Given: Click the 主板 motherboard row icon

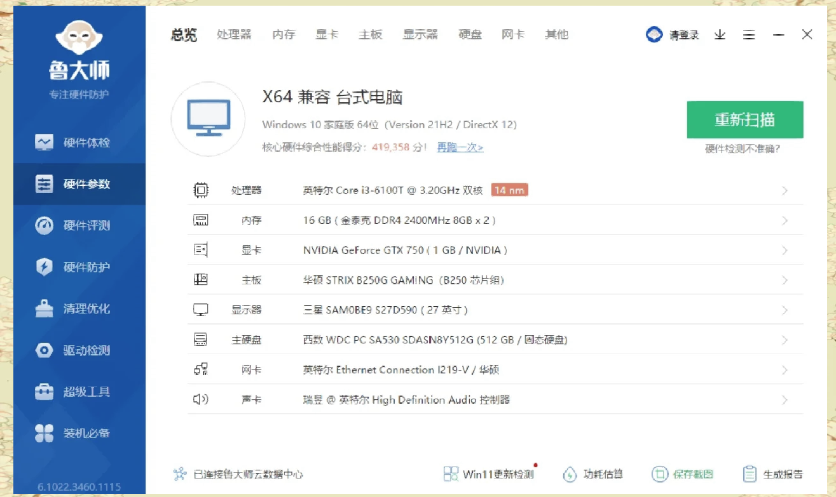Looking at the screenshot, I should (201, 280).
